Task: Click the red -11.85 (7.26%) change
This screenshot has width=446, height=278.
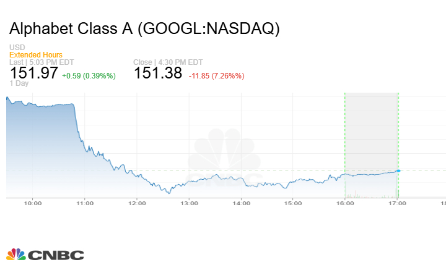Action: pyautogui.click(x=216, y=76)
